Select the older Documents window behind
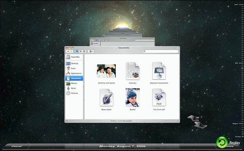 pos(122,41)
